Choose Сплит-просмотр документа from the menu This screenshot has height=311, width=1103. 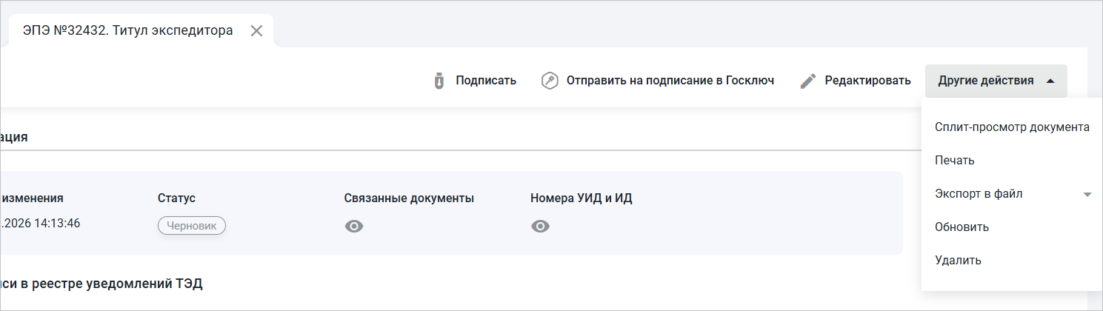(x=1012, y=127)
